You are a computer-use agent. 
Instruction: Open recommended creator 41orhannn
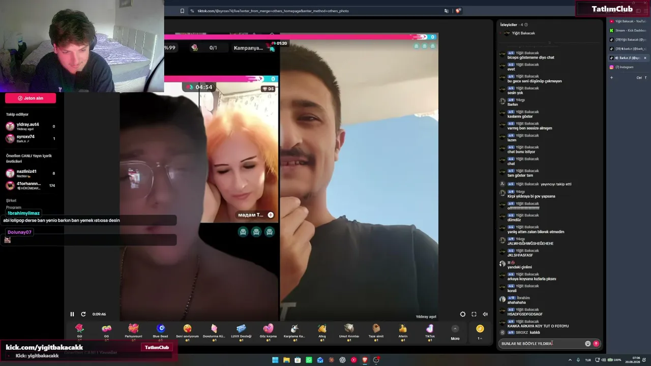click(x=31, y=186)
